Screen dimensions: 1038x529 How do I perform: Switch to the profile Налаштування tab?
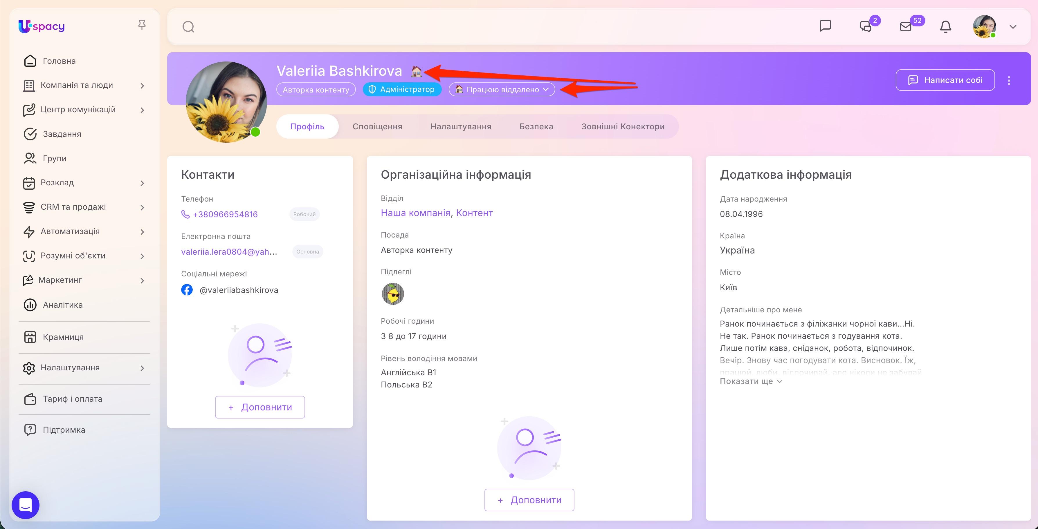pos(461,126)
